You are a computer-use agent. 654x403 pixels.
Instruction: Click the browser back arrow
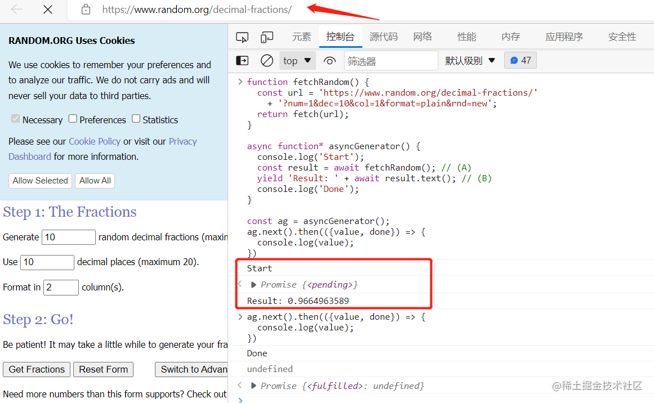pos(17,9)
